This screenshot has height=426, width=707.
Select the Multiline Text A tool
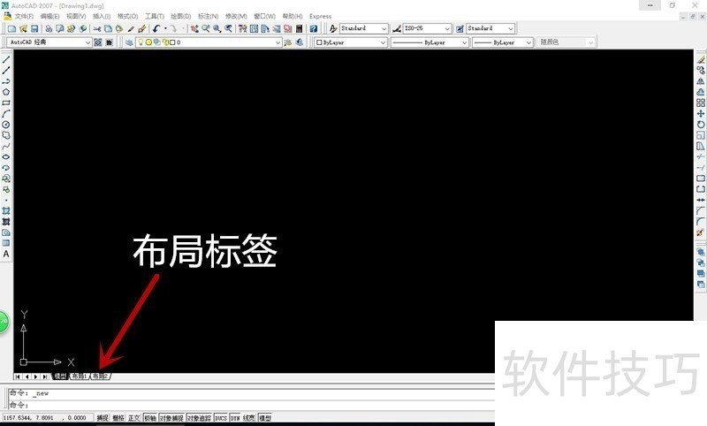pyautogui.click(x=6, y=254)
